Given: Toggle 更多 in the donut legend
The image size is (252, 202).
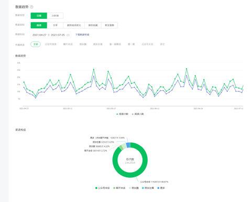Looking at the screenshot, I should coord(161,188).
